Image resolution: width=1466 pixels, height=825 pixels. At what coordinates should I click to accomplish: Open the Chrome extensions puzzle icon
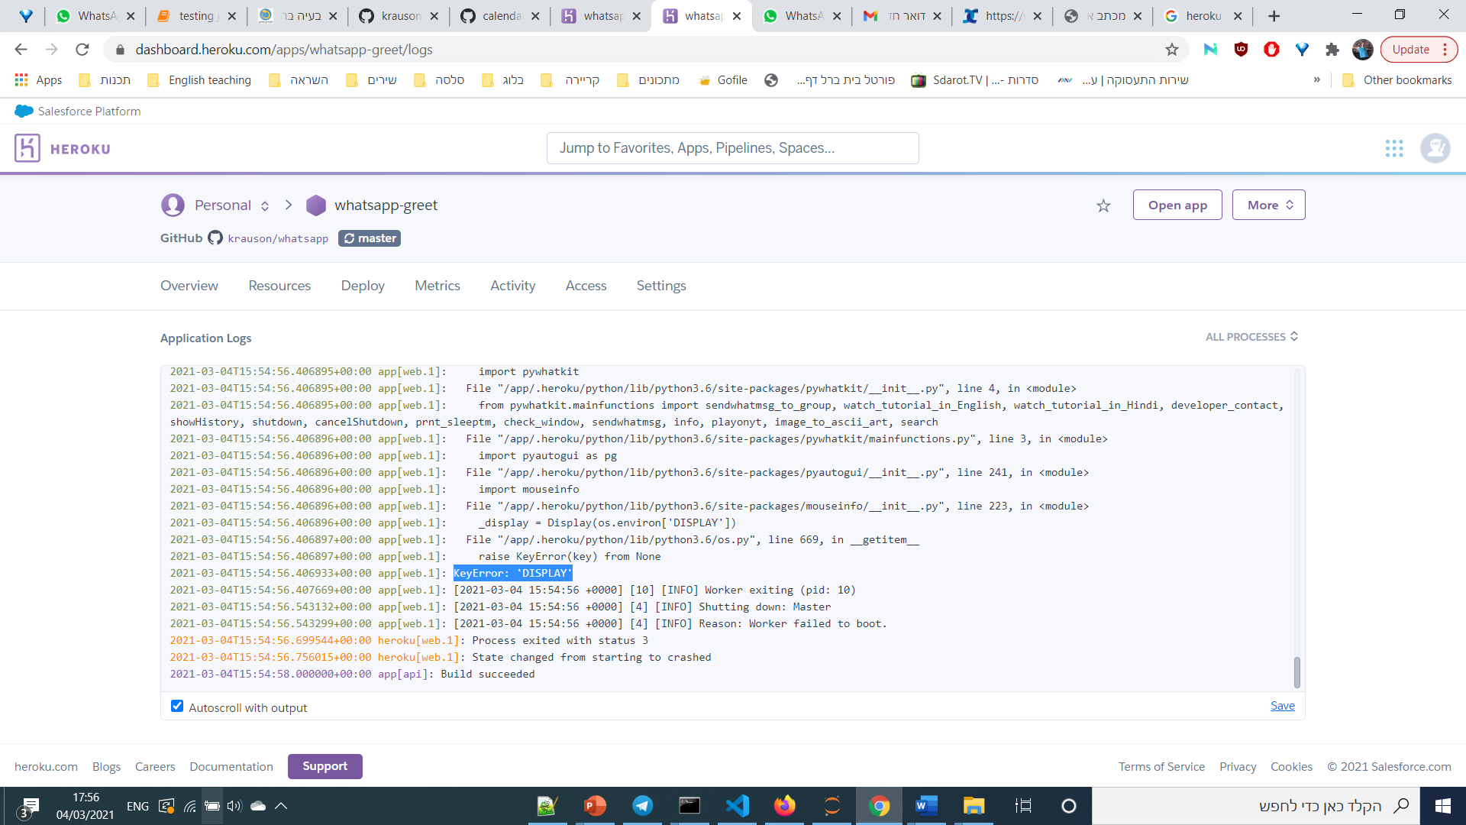[1332, 50]
